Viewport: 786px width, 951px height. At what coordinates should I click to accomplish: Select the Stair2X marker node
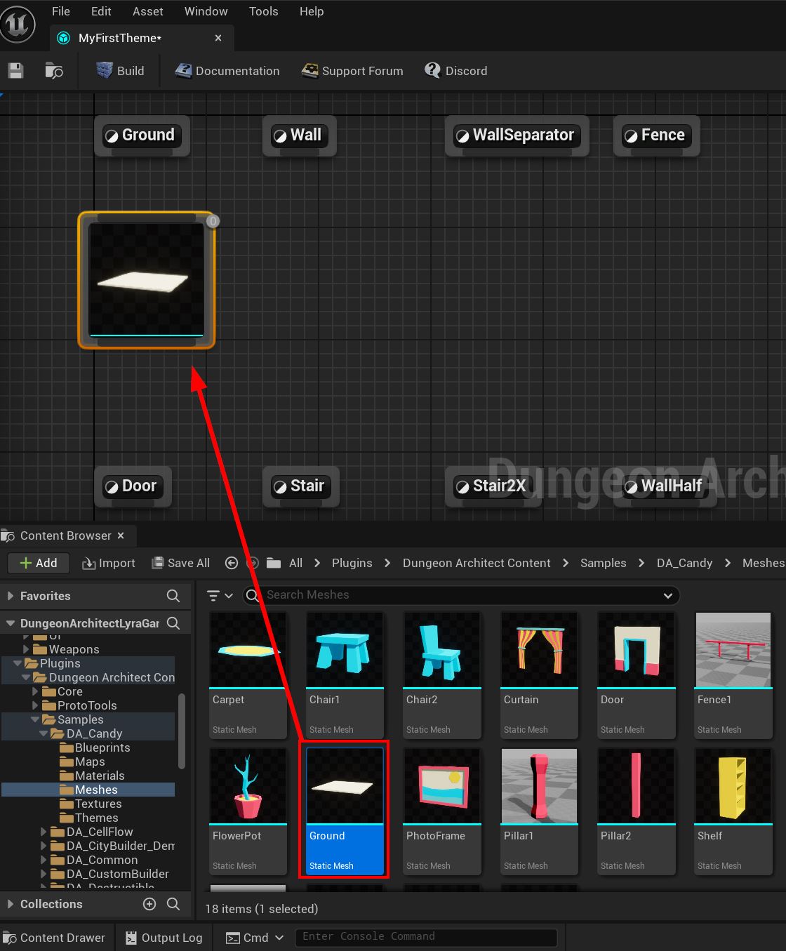[493, 486]
